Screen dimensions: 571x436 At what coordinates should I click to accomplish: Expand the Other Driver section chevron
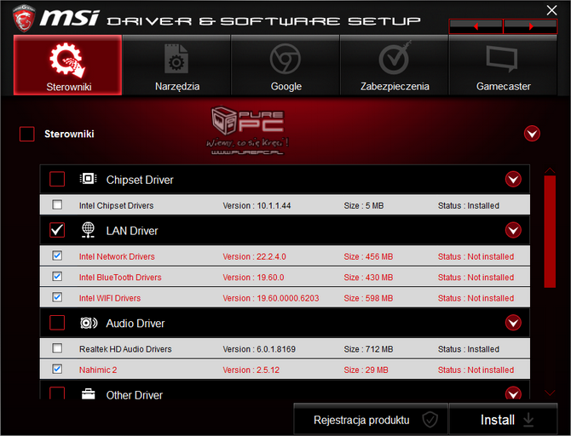[x=513, y=393]
